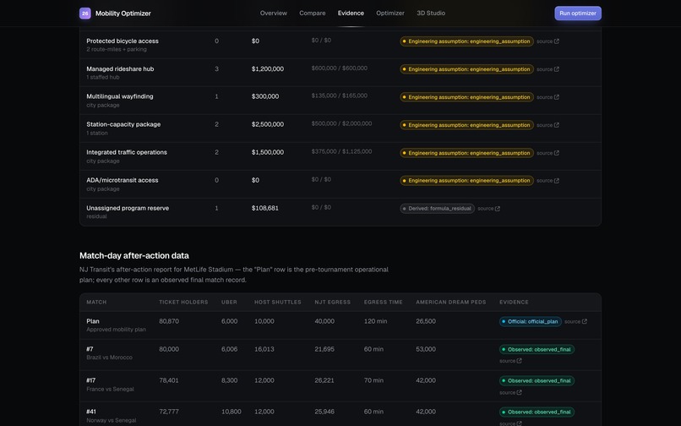The width and height of the screenshot is (681, 426).
Task: Click Observed: observed_final badge for Brazil vs Morocco
Action: (x=537, y=349)
